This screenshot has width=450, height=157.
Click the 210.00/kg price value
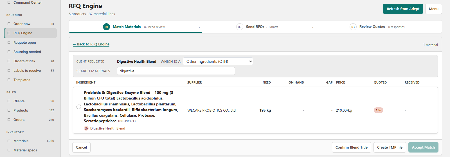pyautogui.click(x=344, y=110)
